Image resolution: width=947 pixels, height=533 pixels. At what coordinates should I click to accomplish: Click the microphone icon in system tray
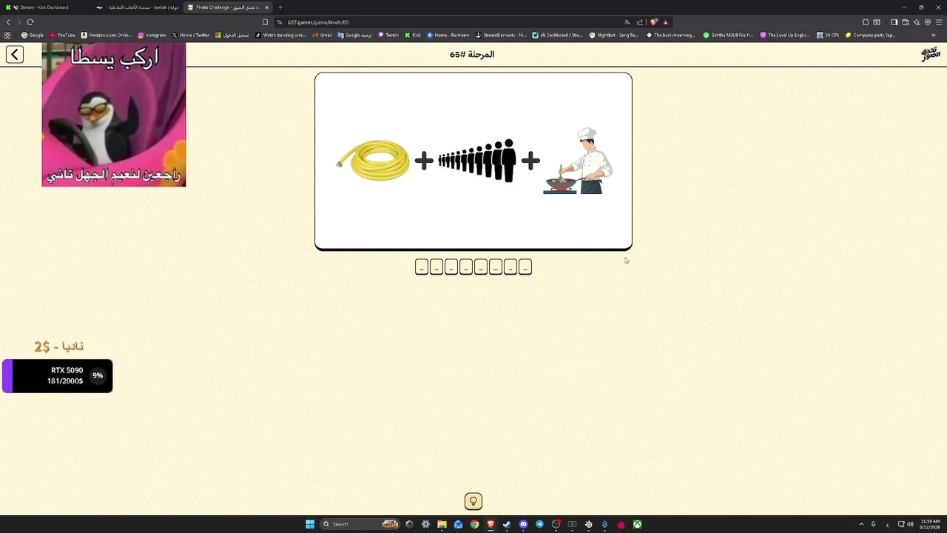coord(873,524)
